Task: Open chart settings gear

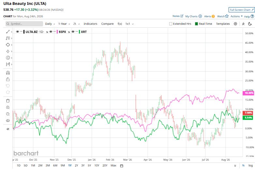Action: (235, 24)
